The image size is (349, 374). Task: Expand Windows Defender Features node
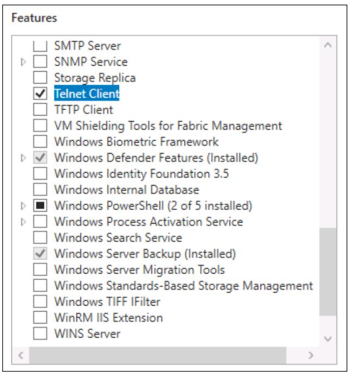pyautogui.click(x=23, y=158)
